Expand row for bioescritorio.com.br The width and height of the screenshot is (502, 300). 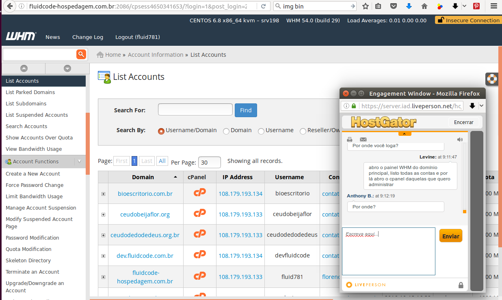(103, 194)
